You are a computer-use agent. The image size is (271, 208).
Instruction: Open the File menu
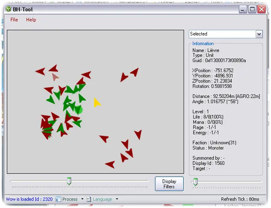tap(14, 20)
